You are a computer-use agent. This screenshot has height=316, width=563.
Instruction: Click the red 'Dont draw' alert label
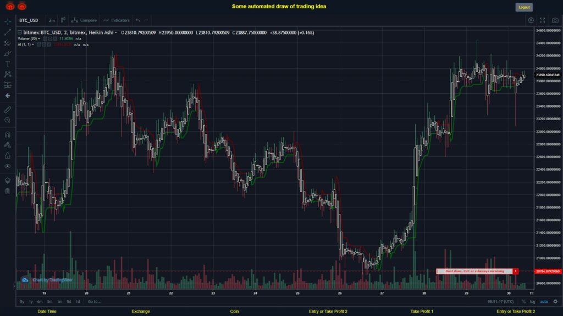(474, 271)
